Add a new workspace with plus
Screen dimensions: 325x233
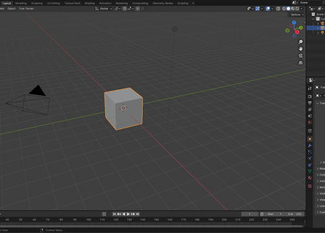click(x=193, y=3)
